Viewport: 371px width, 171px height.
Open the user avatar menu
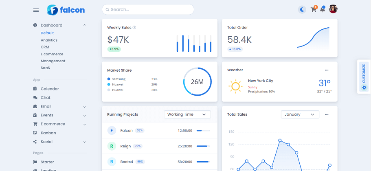333,9
